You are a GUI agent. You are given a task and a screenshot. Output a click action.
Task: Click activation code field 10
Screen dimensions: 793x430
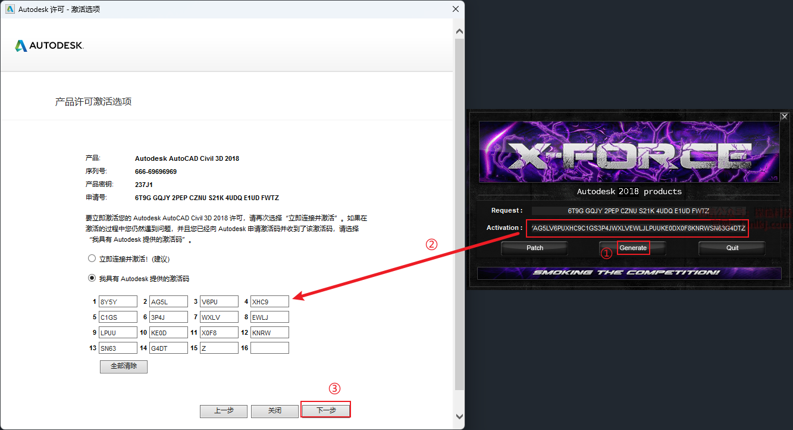[168, 332]
